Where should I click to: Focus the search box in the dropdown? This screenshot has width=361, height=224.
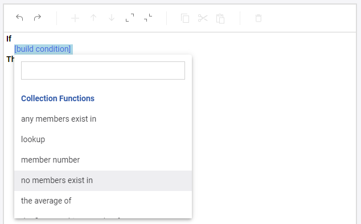coord(103,70)
